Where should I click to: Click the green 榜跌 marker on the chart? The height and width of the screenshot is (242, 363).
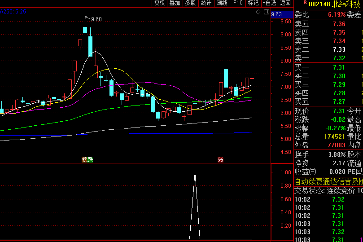pyautogui.click(x=87, y=159)
